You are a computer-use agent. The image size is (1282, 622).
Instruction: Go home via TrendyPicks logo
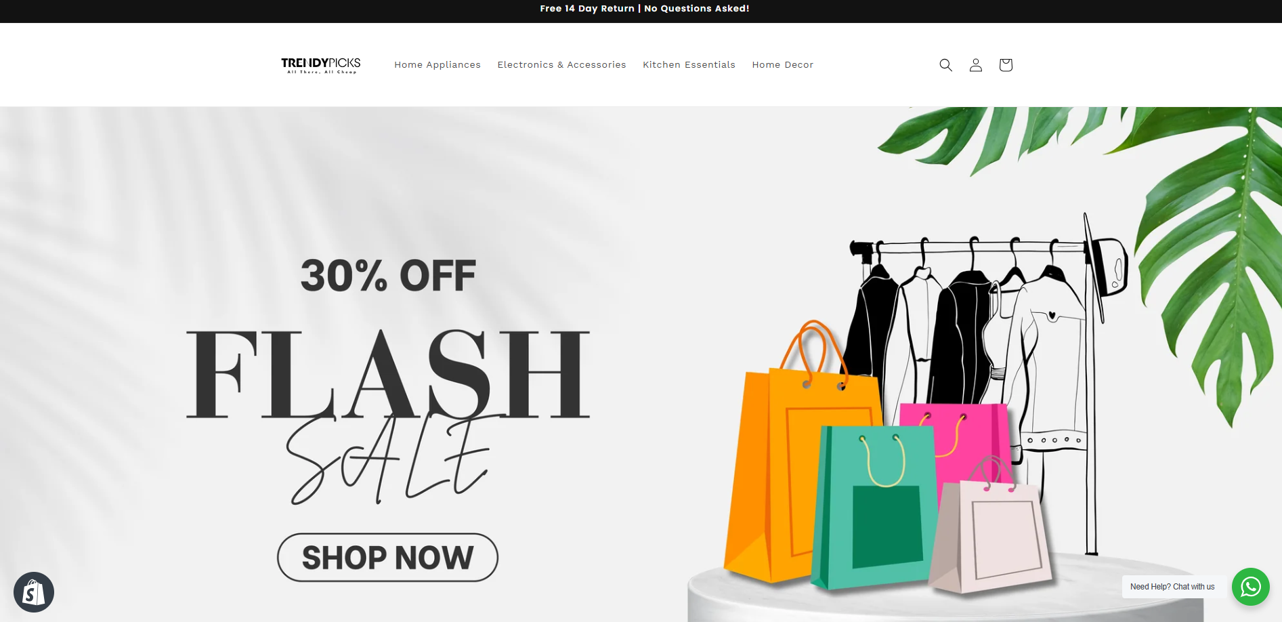321,65
